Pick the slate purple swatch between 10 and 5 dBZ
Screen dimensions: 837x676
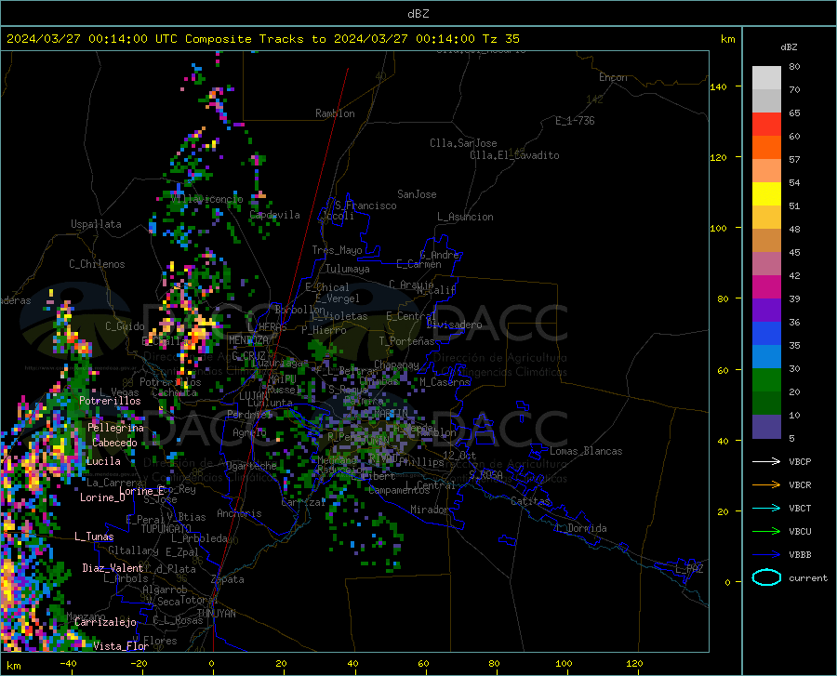(x=766, y=427)
